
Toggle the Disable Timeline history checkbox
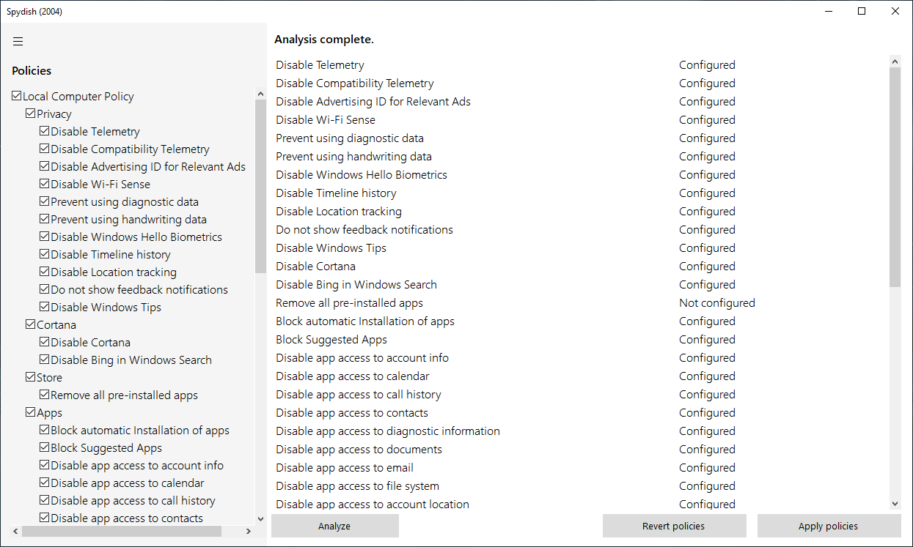[45, 254]
